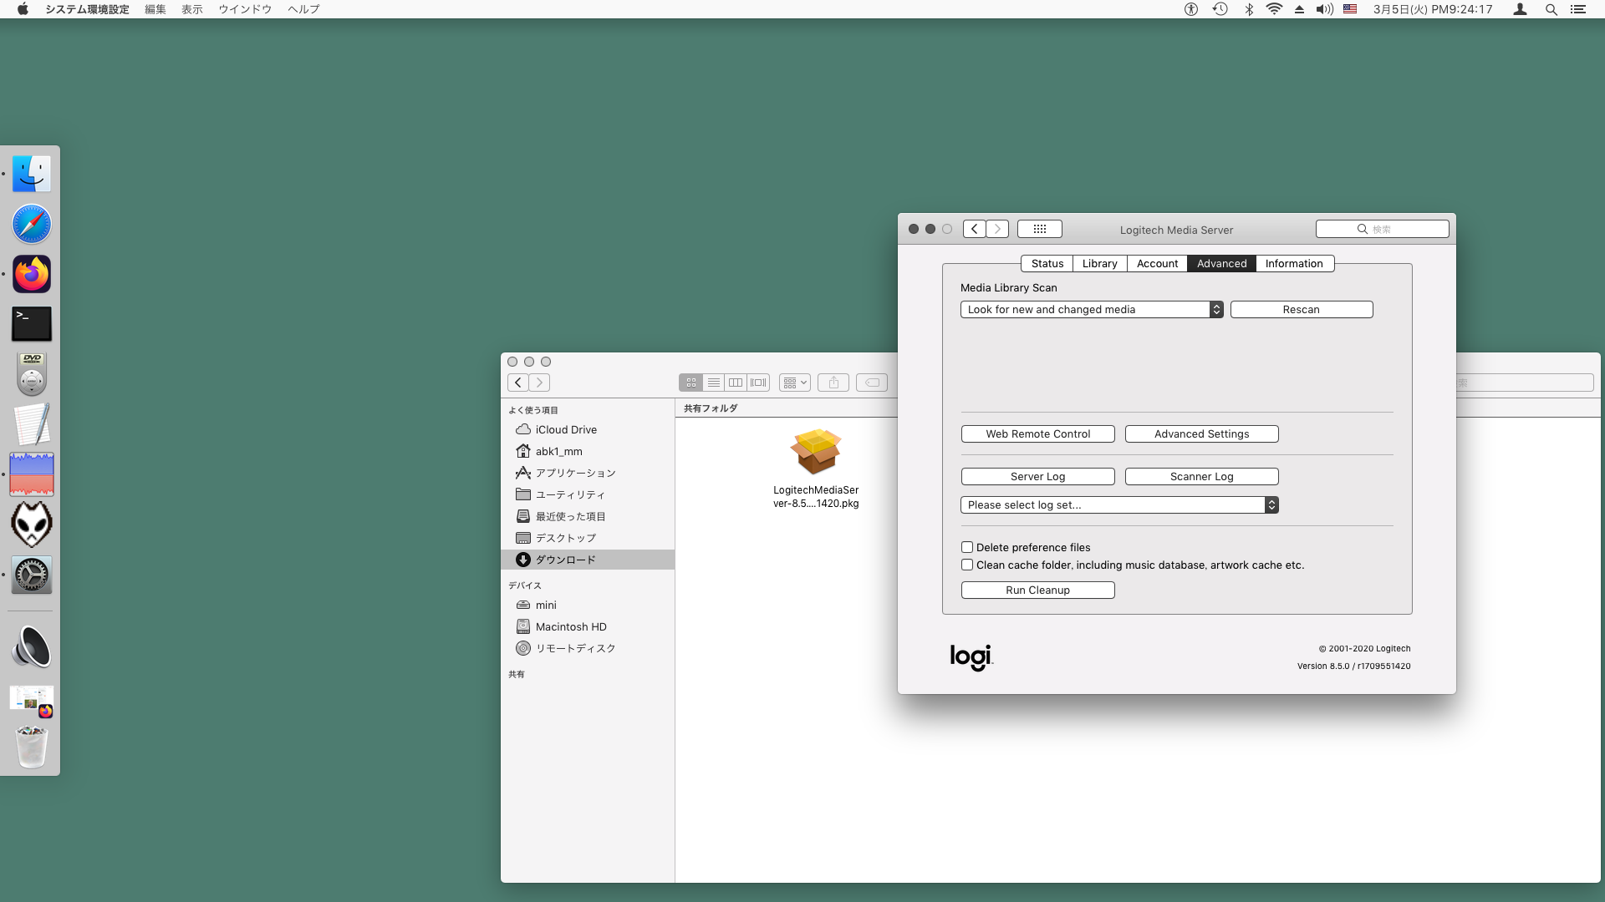Click Finder share toolbar button
Screen dimensions: 1605x902
833,383
